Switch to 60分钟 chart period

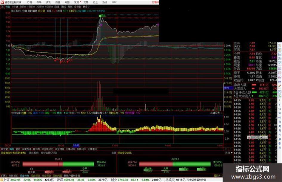coord(49,7)
